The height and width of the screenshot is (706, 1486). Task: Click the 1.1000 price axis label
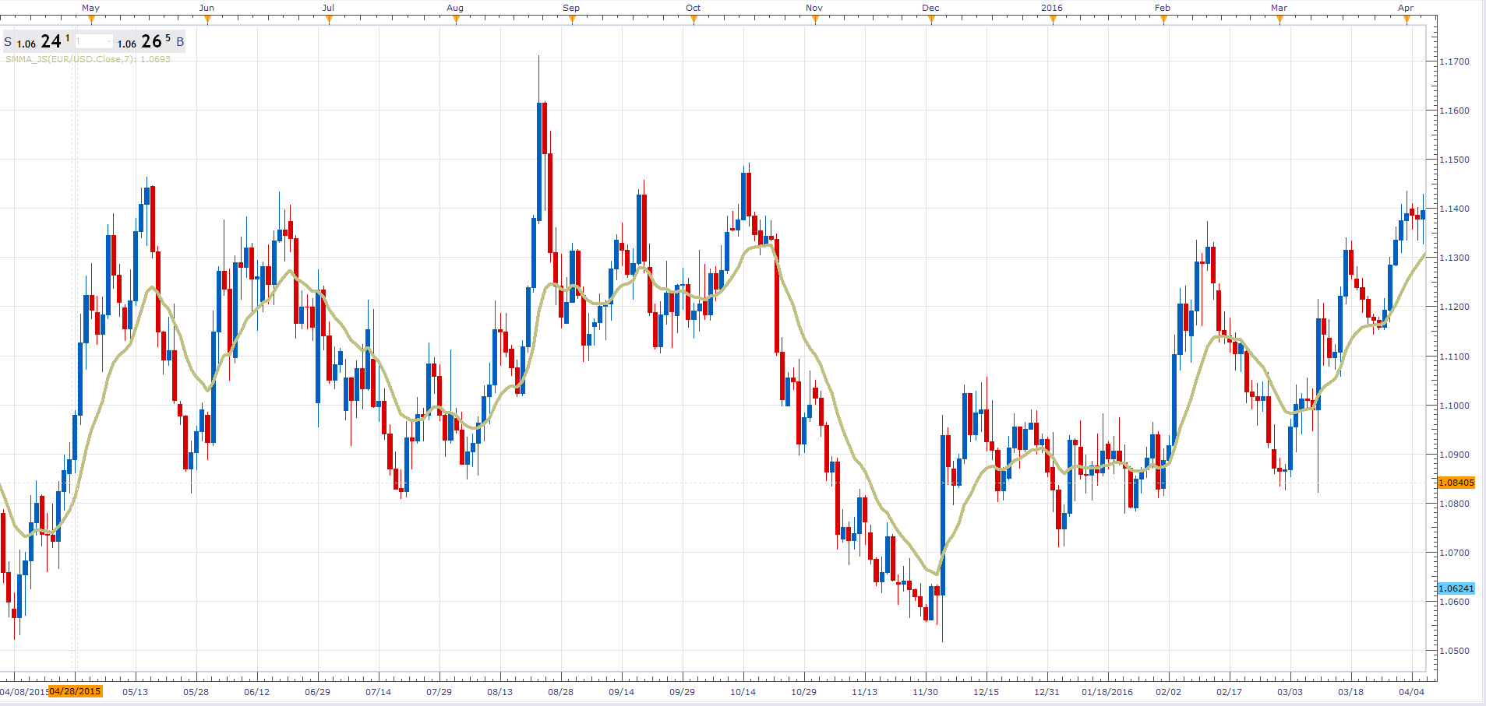(x=1454, y=406)
